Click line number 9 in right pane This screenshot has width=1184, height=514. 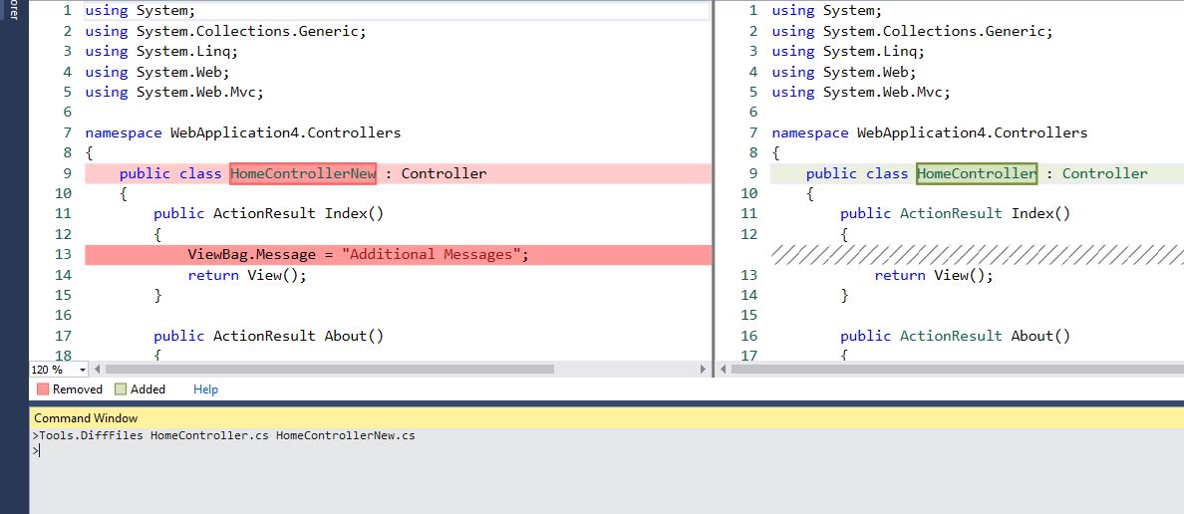click(752, 173)
